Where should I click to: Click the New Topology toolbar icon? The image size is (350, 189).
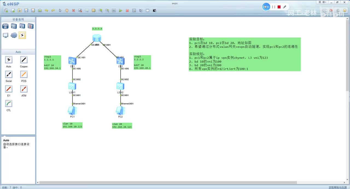[6, 10]
